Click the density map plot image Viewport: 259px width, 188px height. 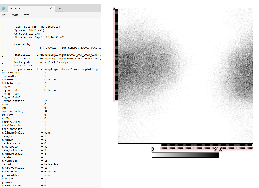click(x=185, y=76)
